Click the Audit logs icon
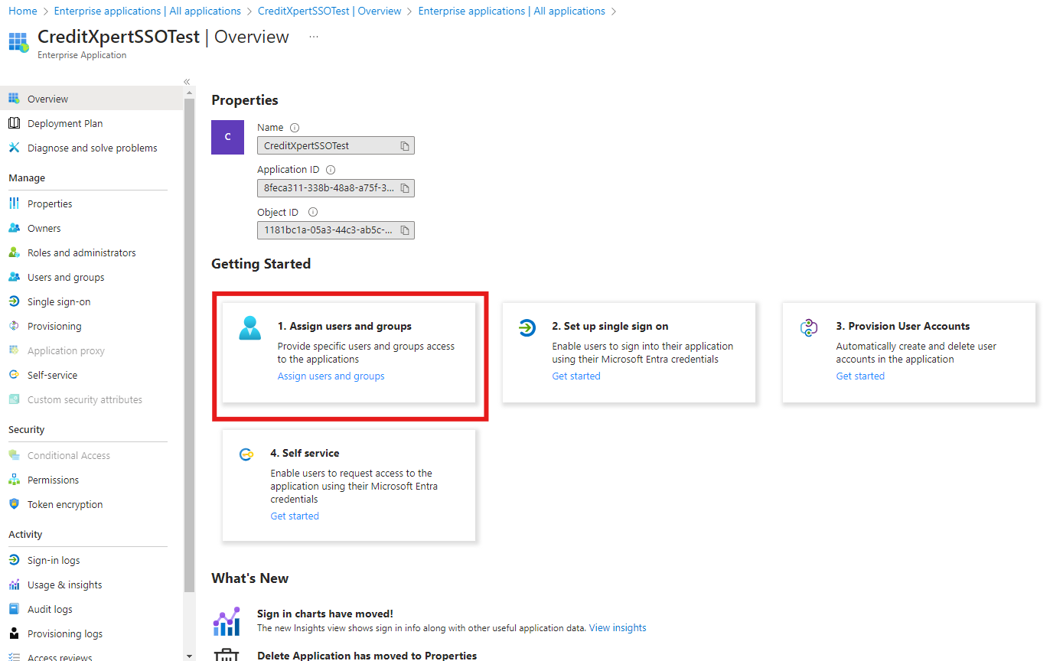 click(14, 609)
